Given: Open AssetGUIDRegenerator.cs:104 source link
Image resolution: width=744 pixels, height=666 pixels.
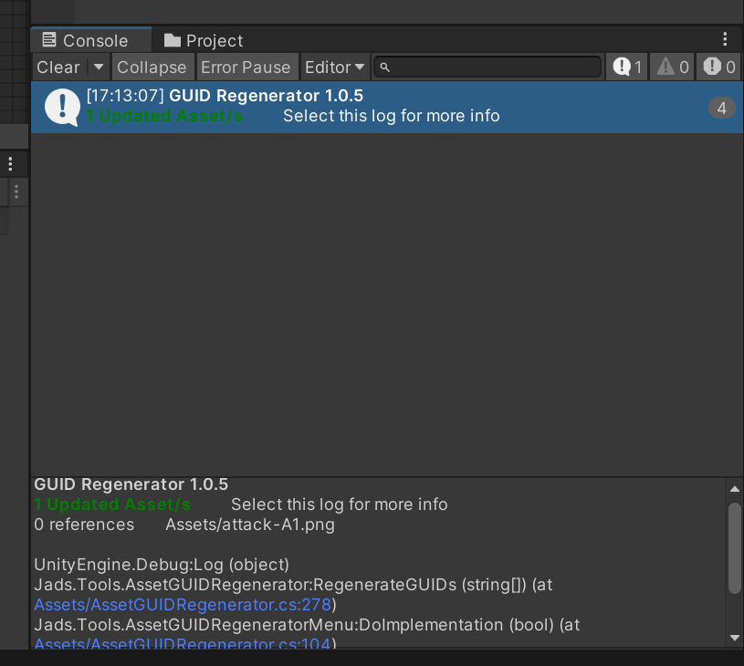Looking at the screenshot, I should tap(183, 643).
